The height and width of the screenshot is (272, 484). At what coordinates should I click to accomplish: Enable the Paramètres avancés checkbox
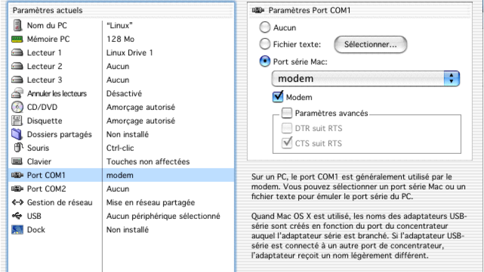pyautogui.click(x=286, y=113)
